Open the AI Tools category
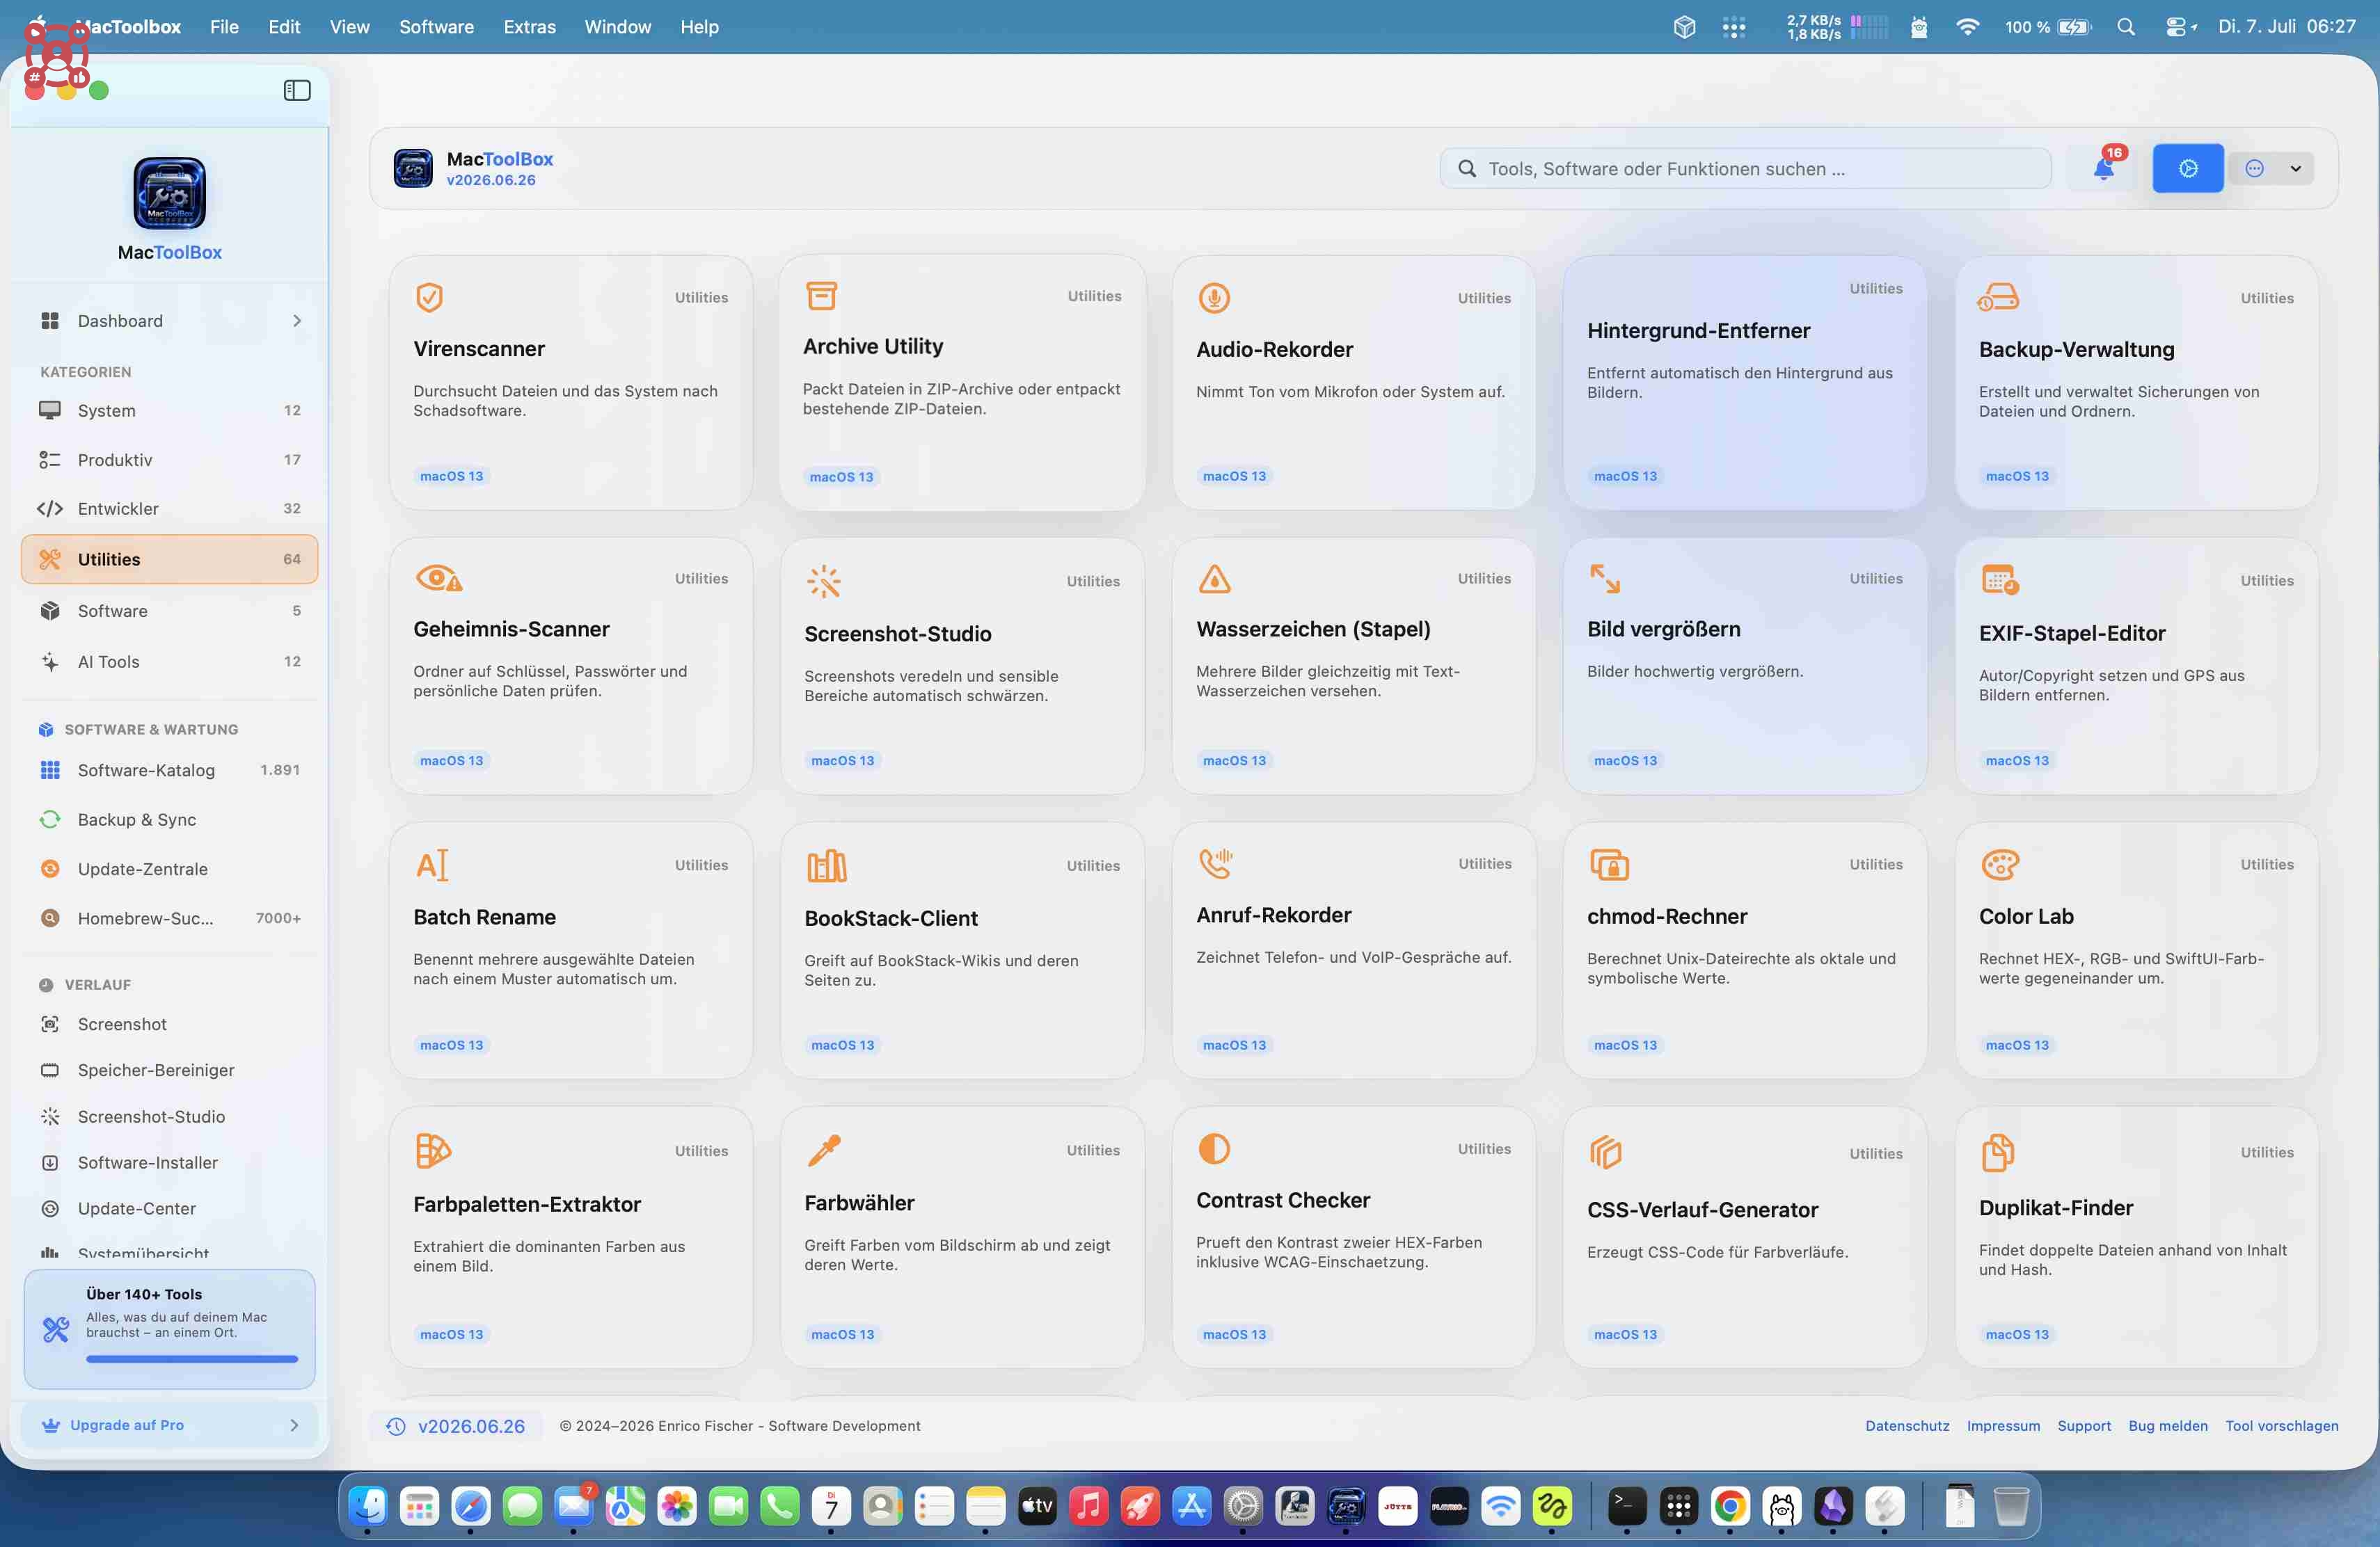2380x1547 pixels. click(170, 662)
